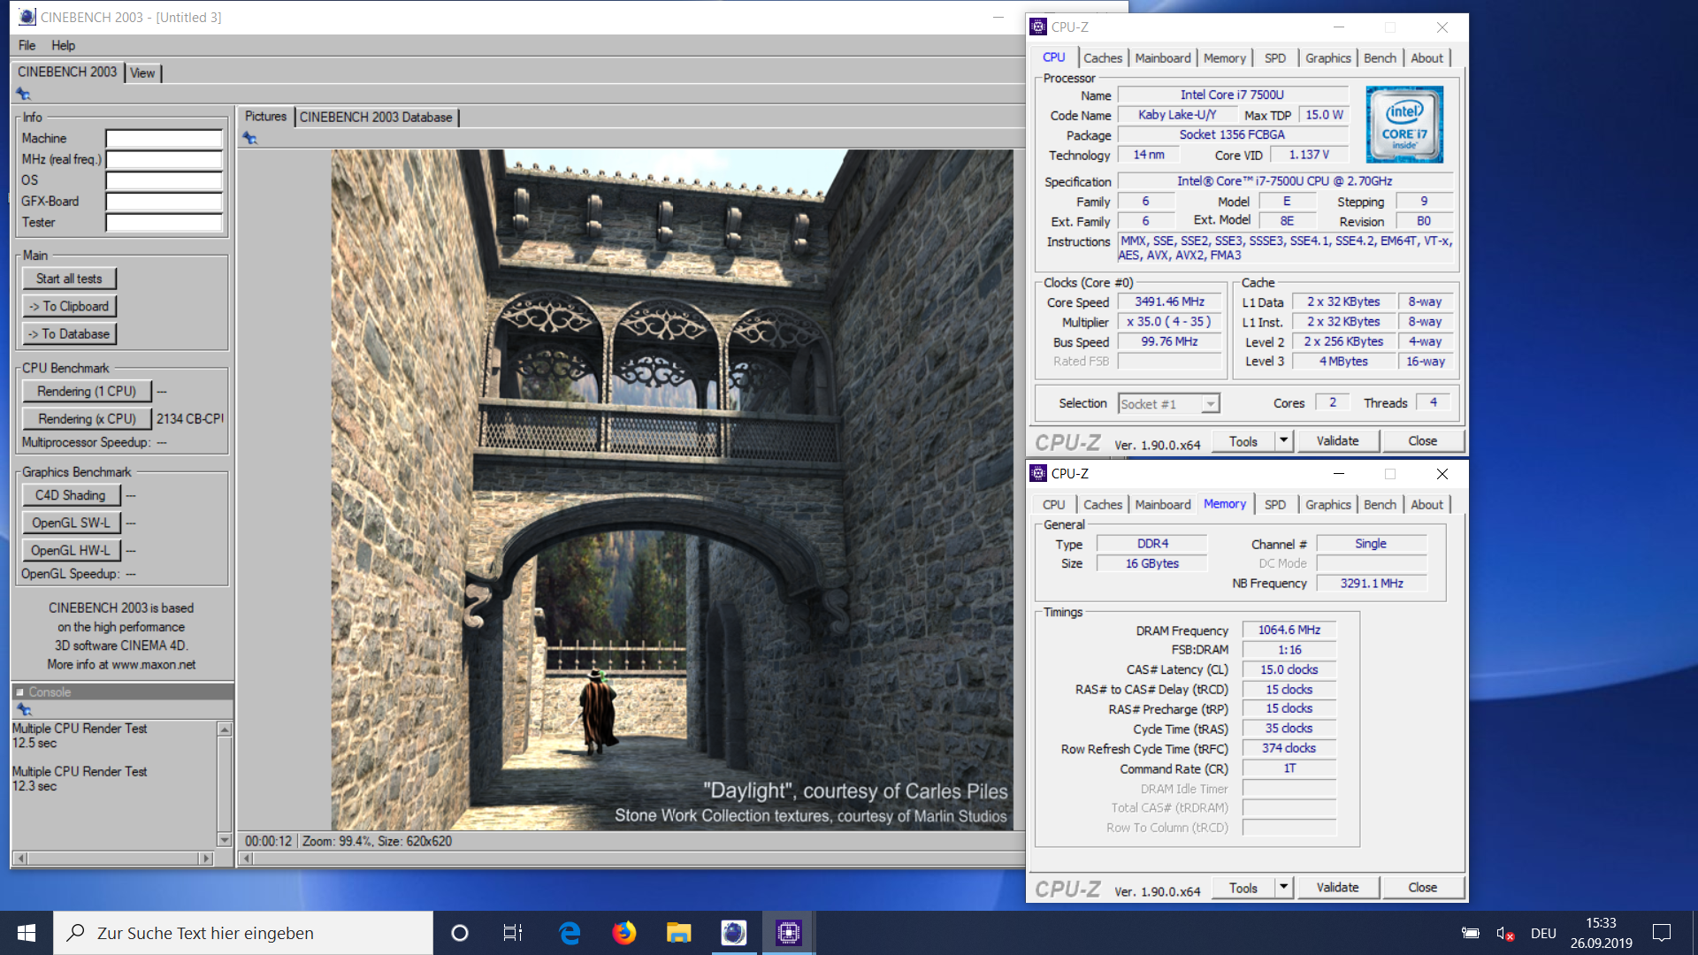The height and width of the screenshot is (955, 1698).
Task: Open the Tools dropdown arrow in the lower CPU-Z
Action: tap(1283, 887)
